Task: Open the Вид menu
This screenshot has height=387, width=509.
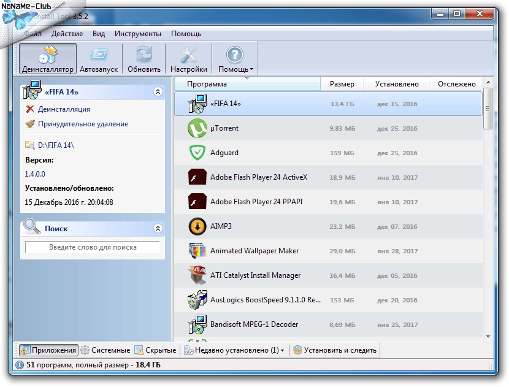Action: point(99,34)
